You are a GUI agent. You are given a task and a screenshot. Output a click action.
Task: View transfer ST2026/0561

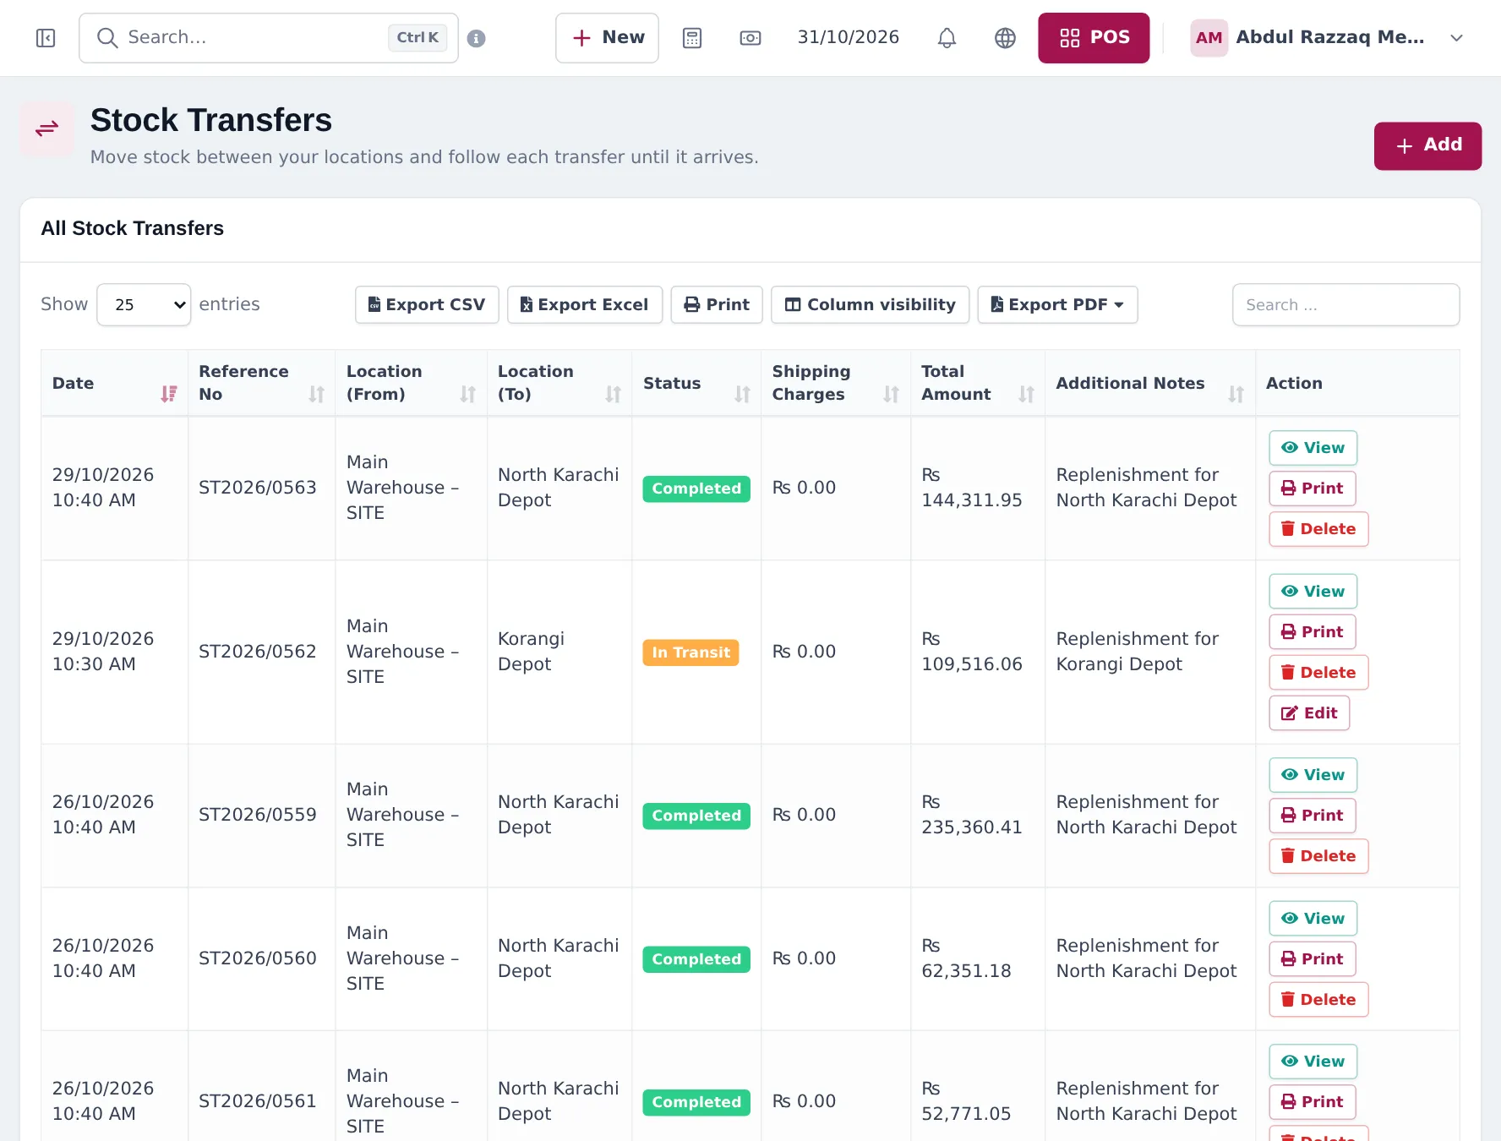1313,1062
